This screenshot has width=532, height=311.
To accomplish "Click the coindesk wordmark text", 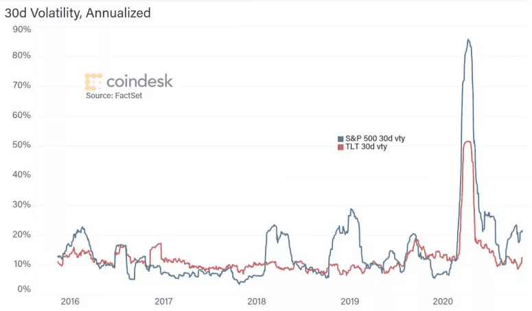I will click(x=139, y=82).
